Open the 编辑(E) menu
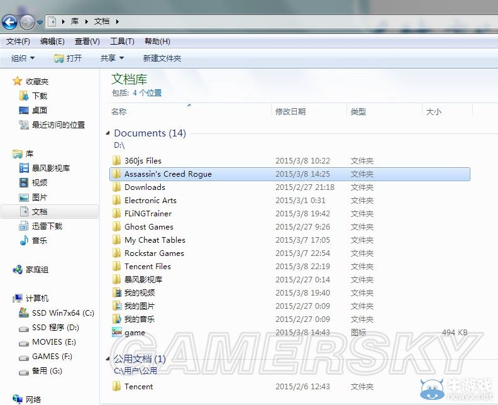Image resolution: width=498 pixels, height=405 pixels. click(52, 42)
